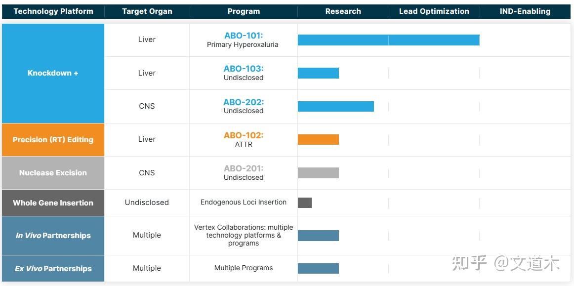574x286 pixels.
Task: Click the blue Knockdown + platform block
Action: click(x=53, y=73)
